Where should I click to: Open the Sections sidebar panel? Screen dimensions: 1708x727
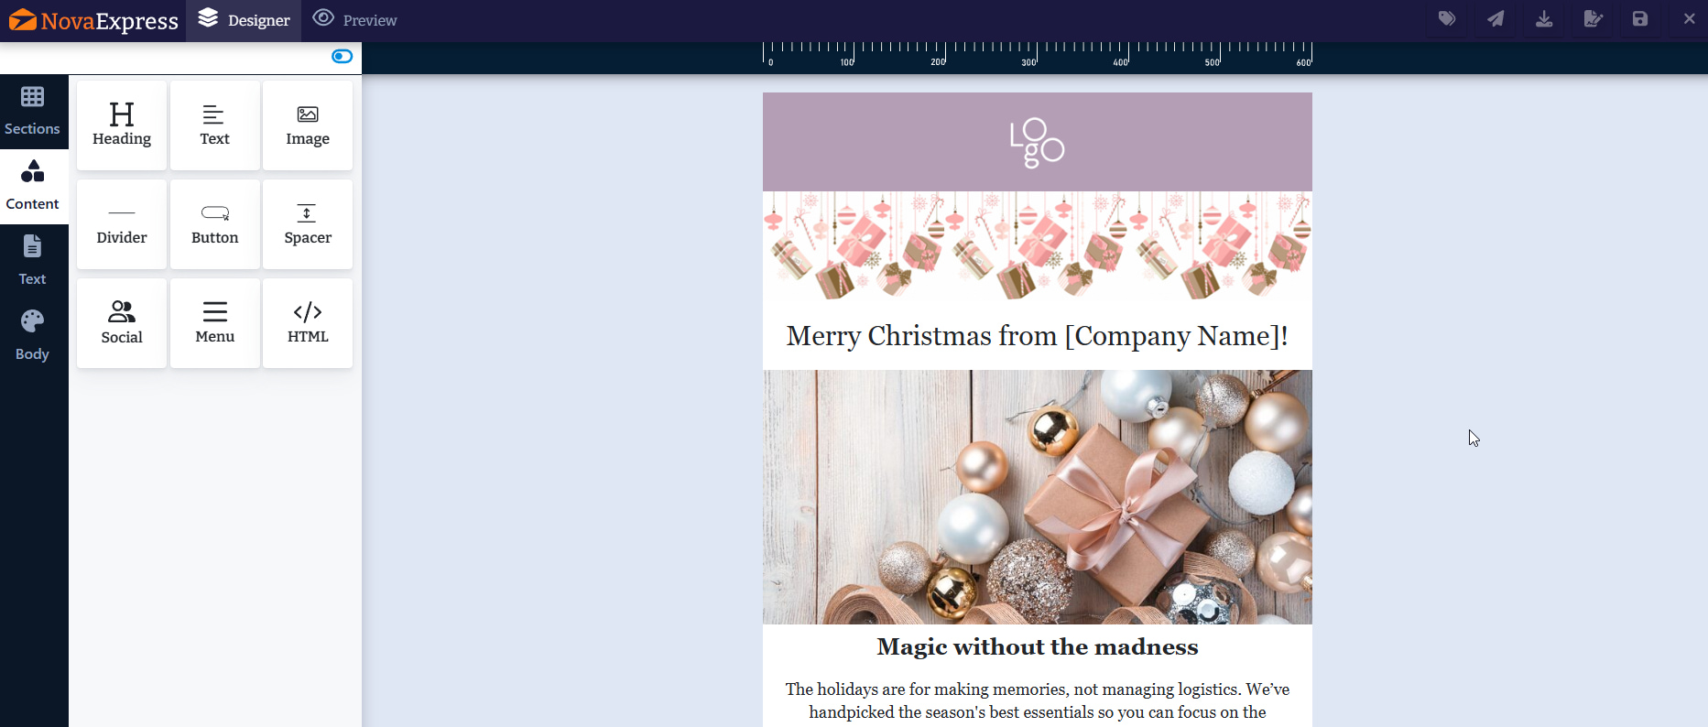[x=33, y=112]
